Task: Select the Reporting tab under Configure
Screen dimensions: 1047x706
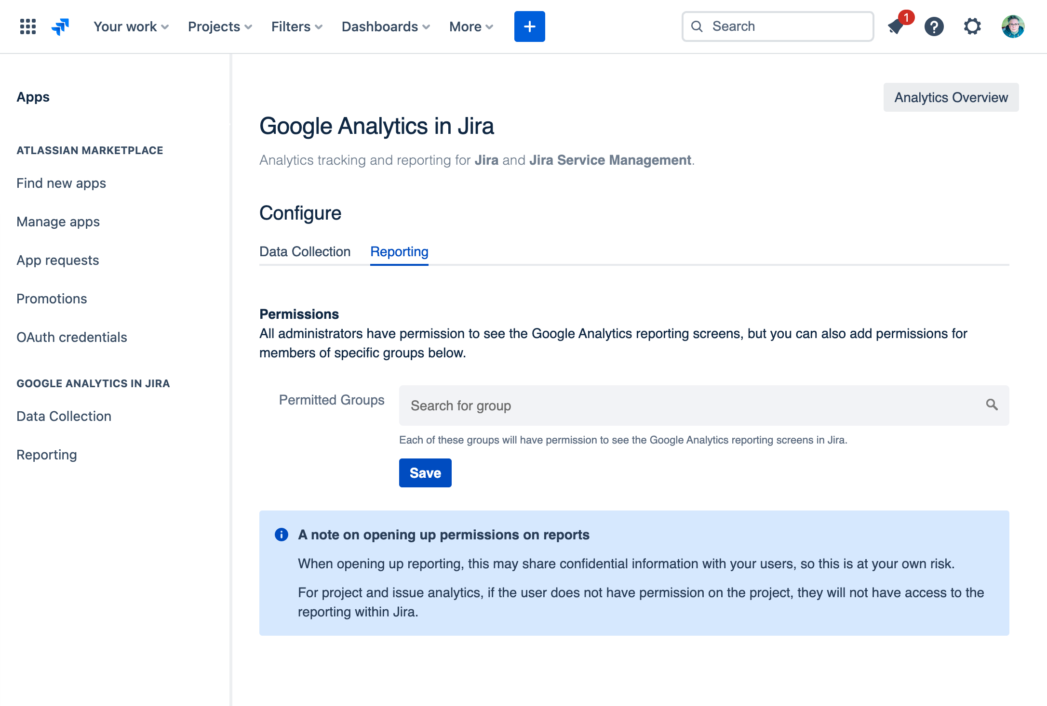Action: tap(399, 251)
